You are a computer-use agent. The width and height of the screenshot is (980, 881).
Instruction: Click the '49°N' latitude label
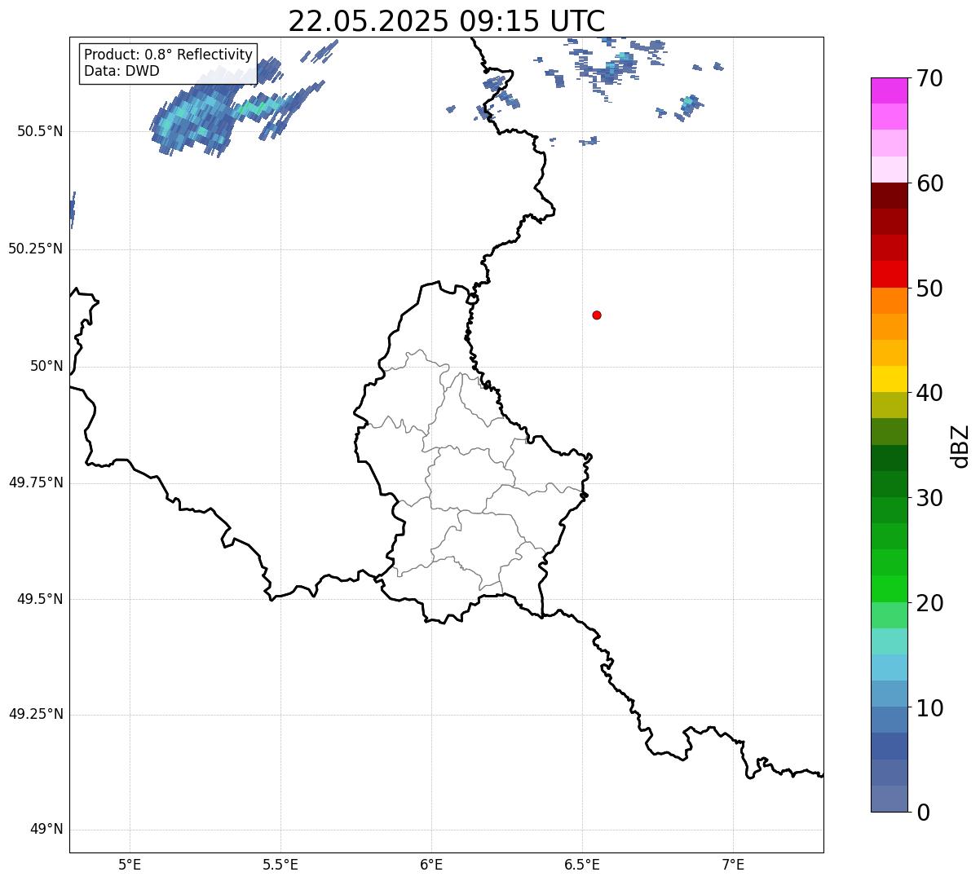click(47, 829)
